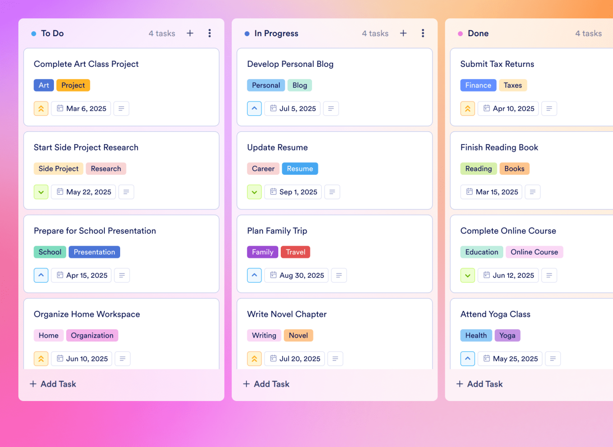Expand the priority chevron on Update Resume
The width and height of the screenshot is (613, 447).
pos(254,192)
